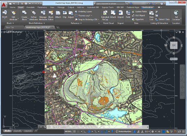Screen dimensions: 187x136
Task: Expand the Reference panel dropdown
Action: [76, 23]
